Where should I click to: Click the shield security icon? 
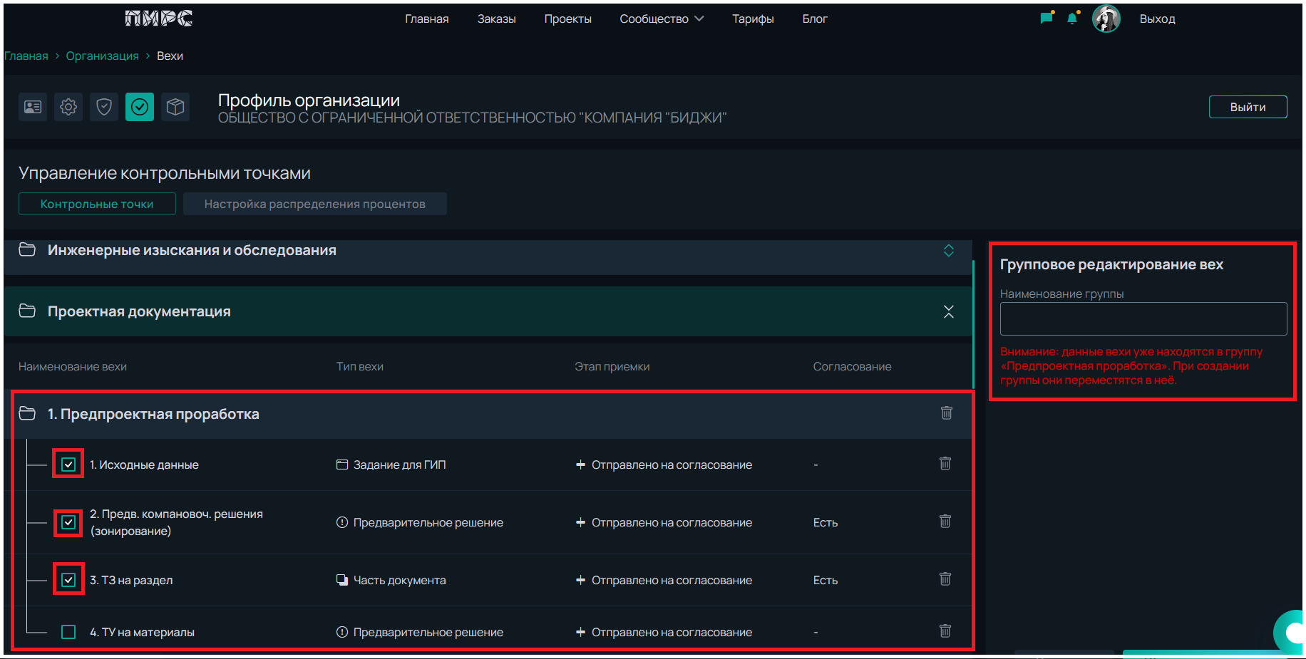pyautogui.click(x=104, y=107)
